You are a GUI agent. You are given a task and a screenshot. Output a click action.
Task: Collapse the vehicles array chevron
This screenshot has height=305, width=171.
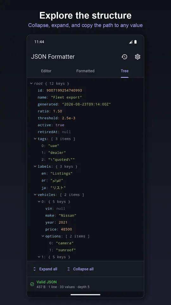pyautogui.click(x=35, y=194)
